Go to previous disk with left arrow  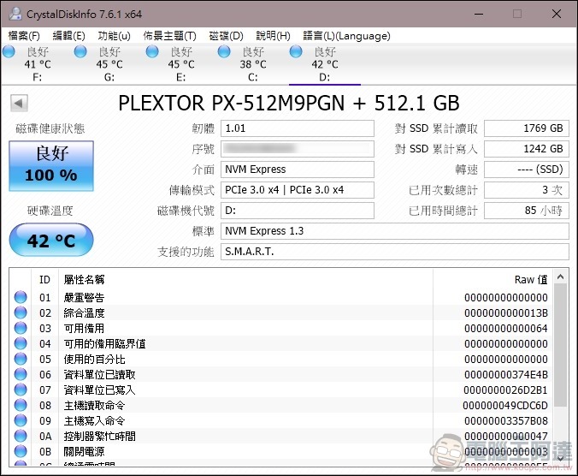pos(19,104)
